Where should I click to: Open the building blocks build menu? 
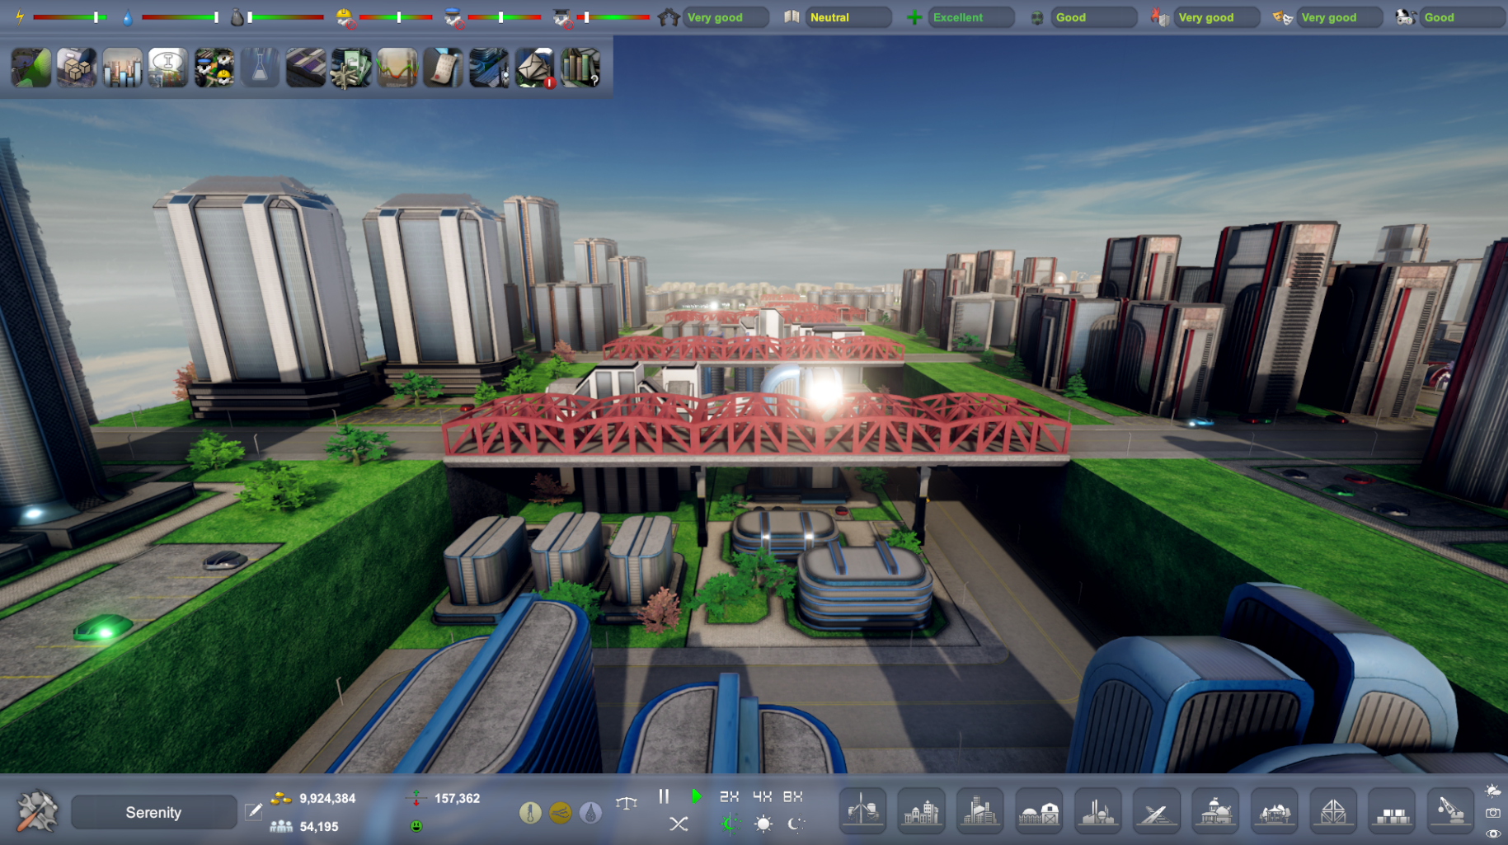coord(1393,811)
